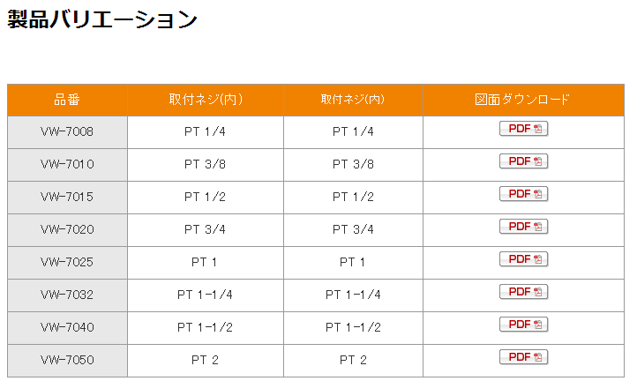Open the PDF icon in the VW-7010 row

click(523, 161)
